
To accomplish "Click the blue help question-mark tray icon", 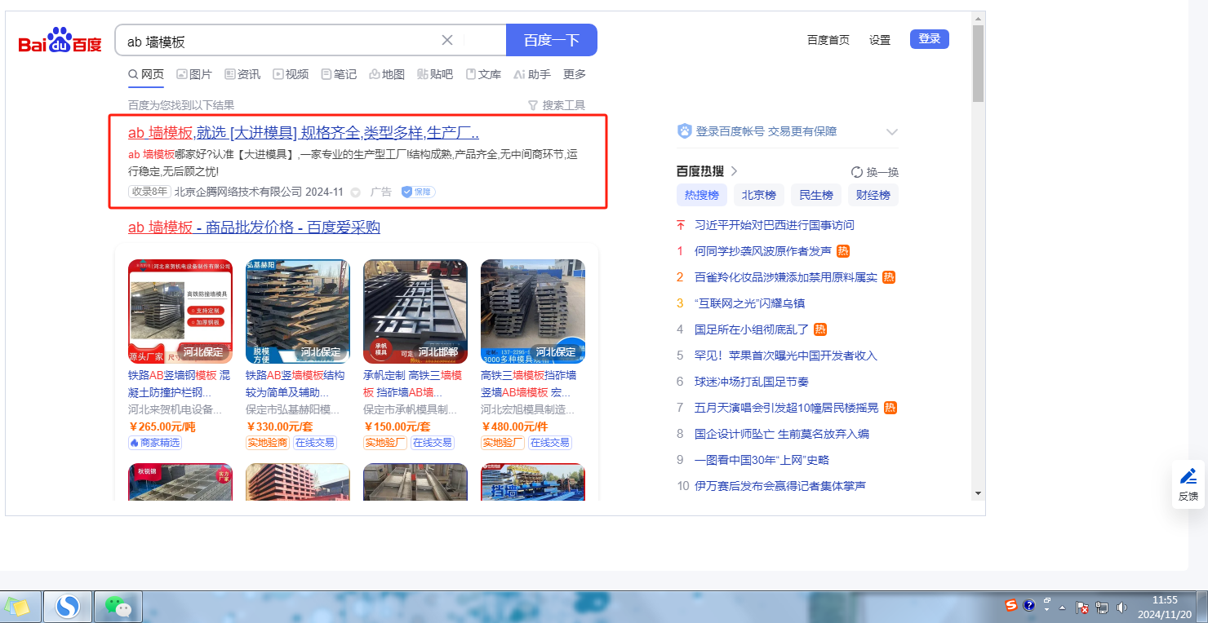I will [x=1029, y=606].
